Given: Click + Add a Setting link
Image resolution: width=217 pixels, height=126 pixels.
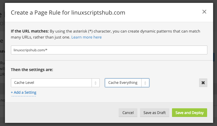Looking at the screenshot, I should [x=23, y=92].
